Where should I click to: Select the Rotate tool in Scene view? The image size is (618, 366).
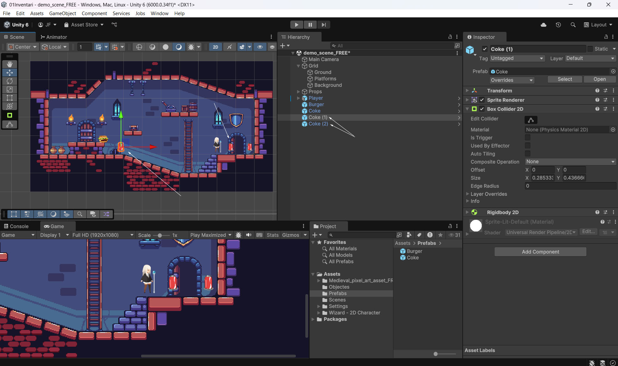[x=10, y=81]
